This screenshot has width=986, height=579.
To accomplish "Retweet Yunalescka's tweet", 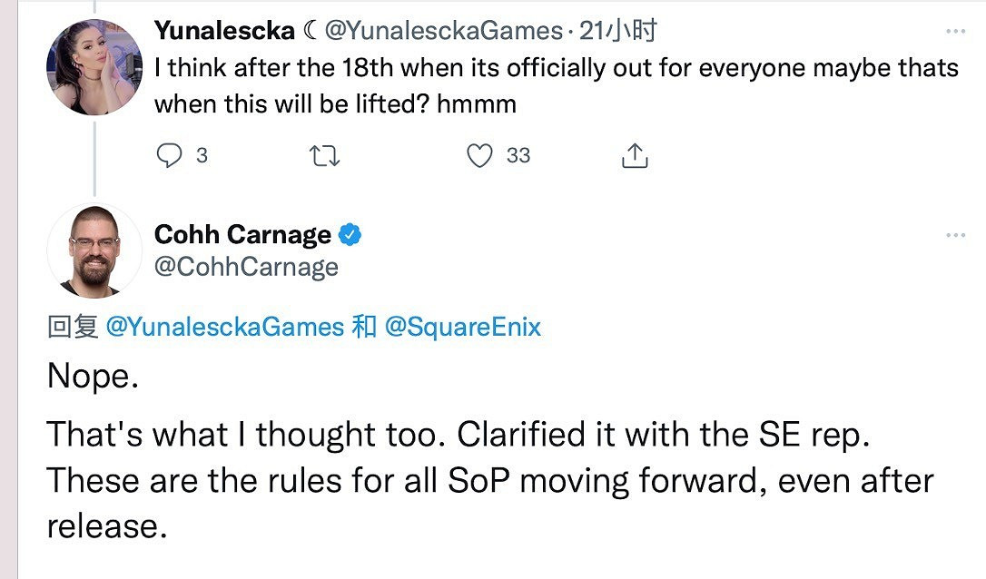I will 324,156.
